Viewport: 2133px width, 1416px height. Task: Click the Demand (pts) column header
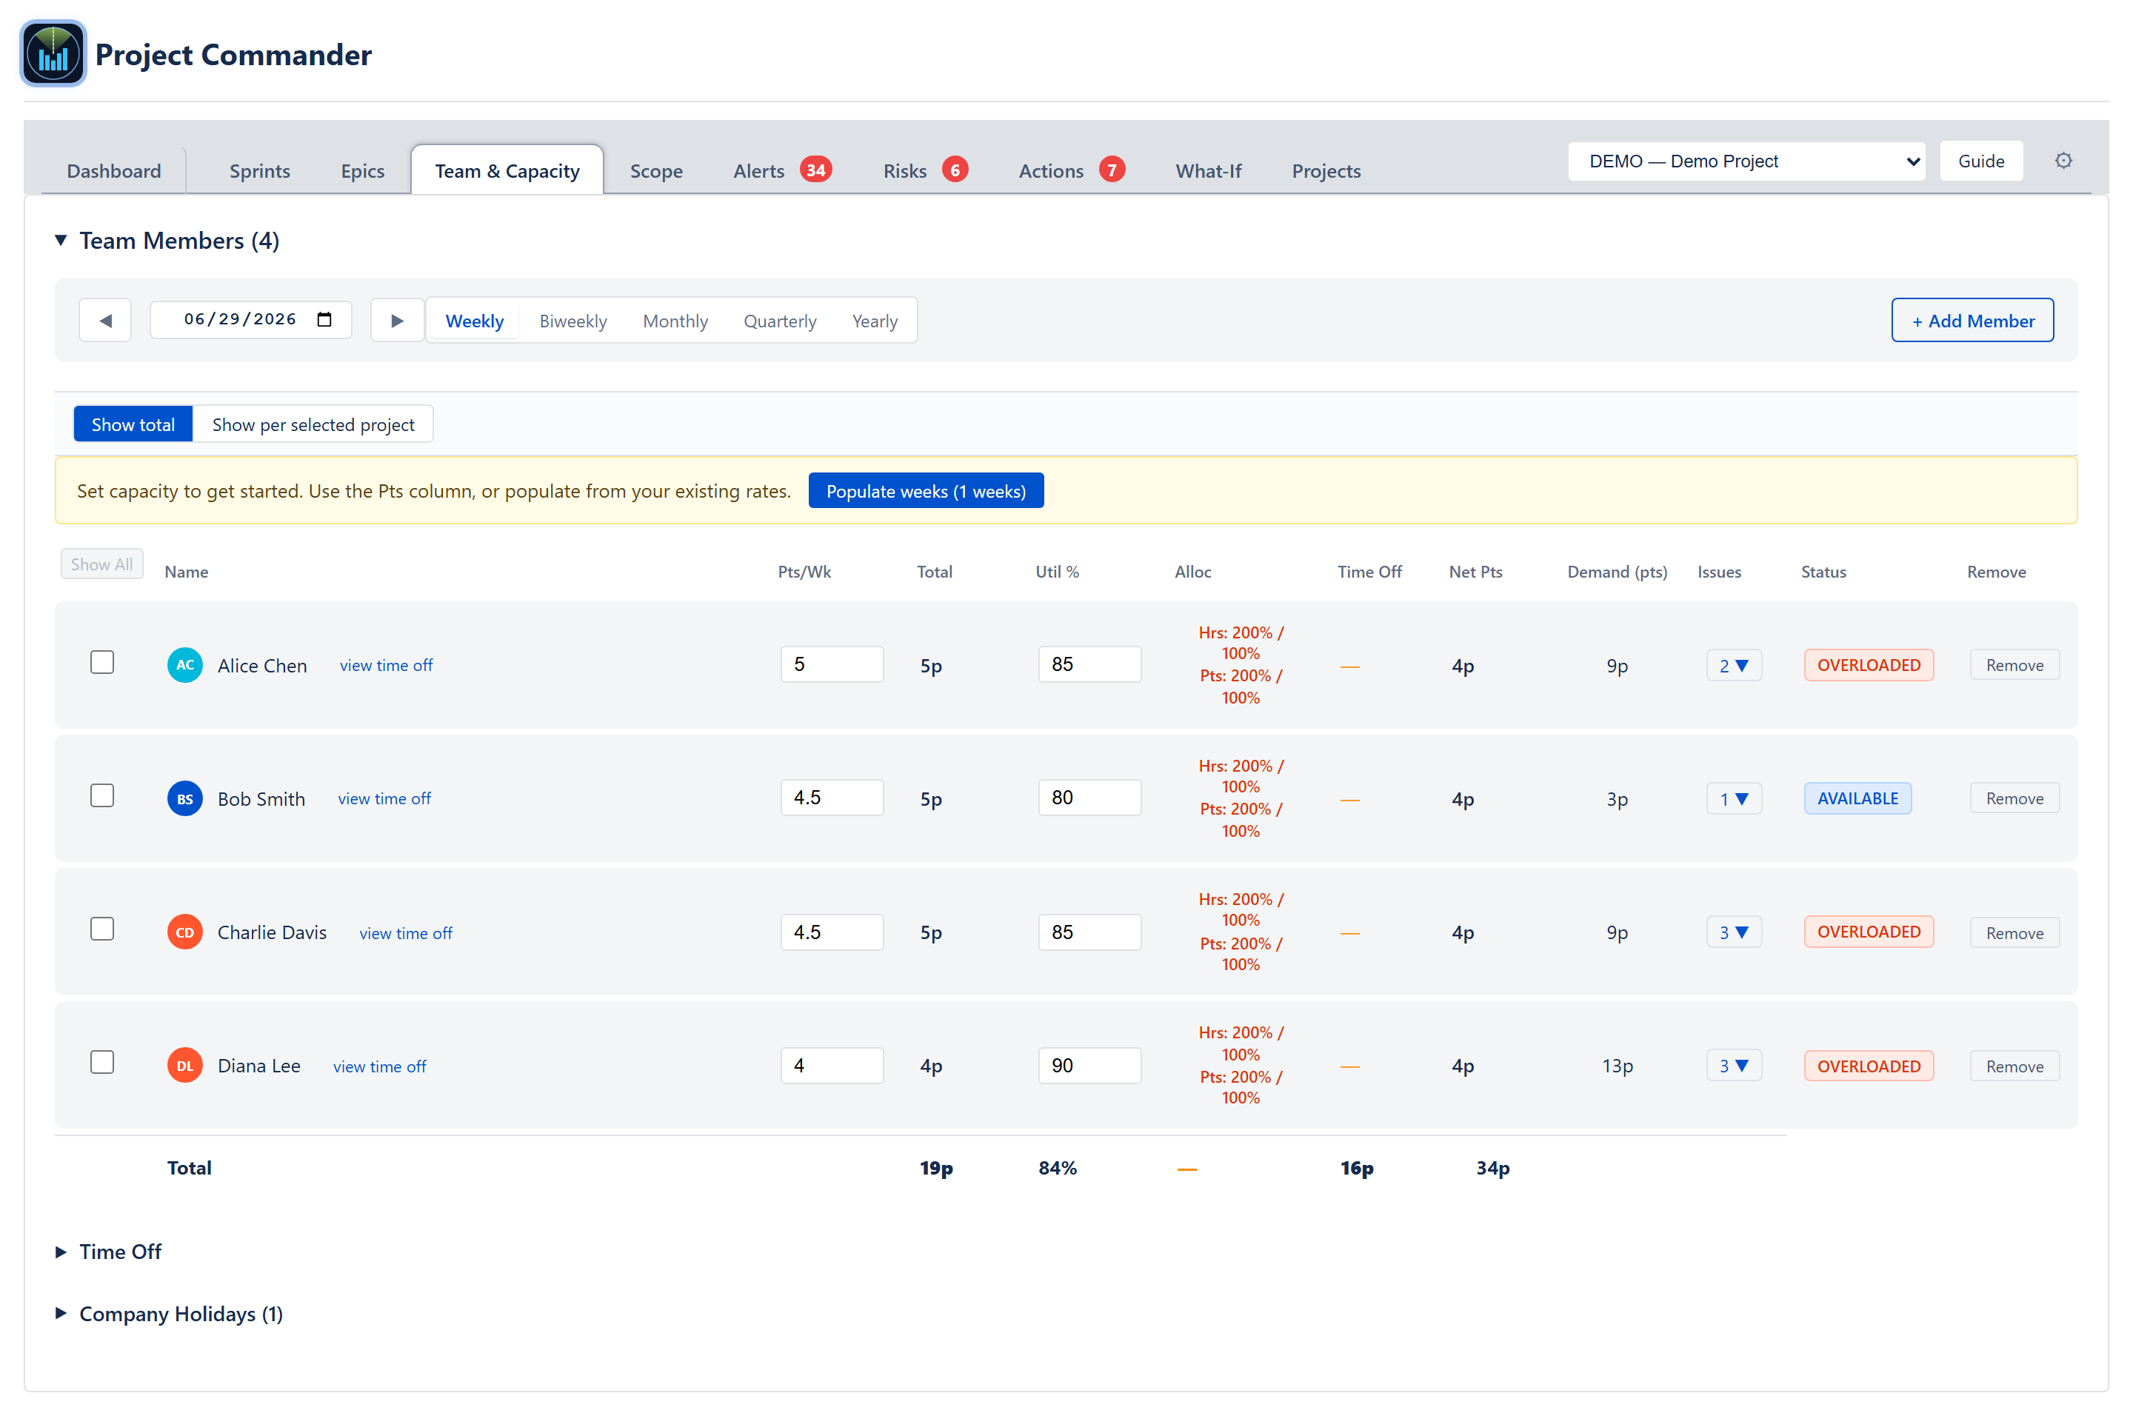click(x=1617, y=572)
